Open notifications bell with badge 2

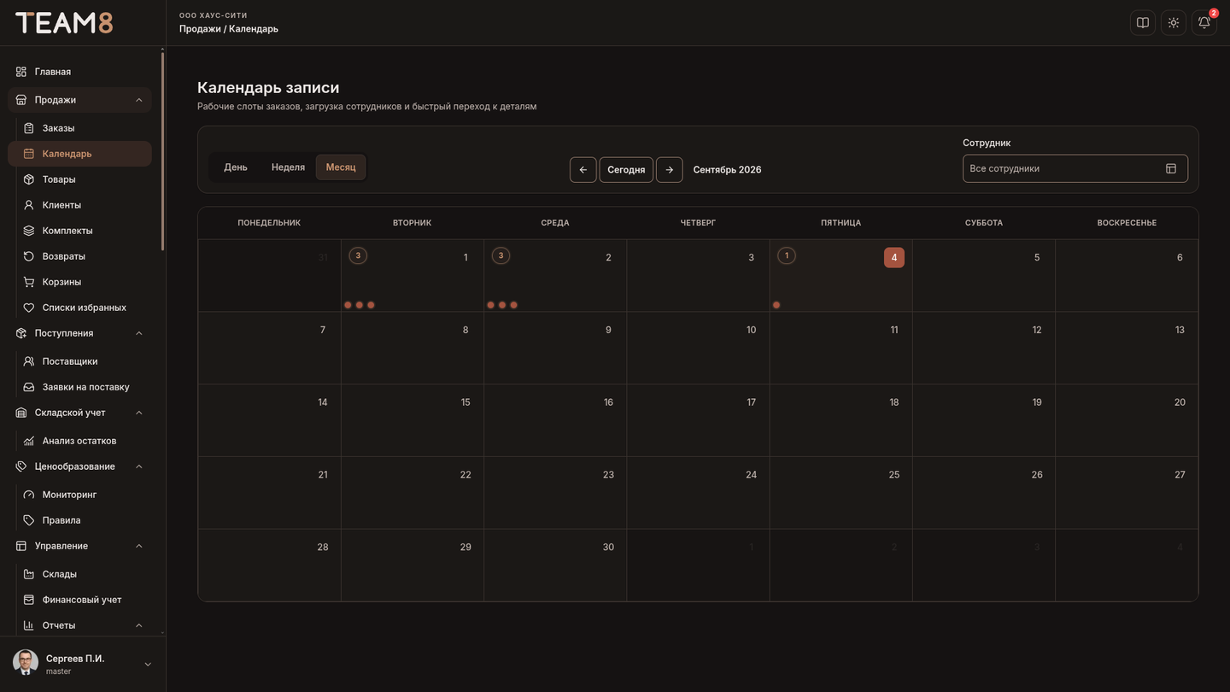(x=1204, y=23)
